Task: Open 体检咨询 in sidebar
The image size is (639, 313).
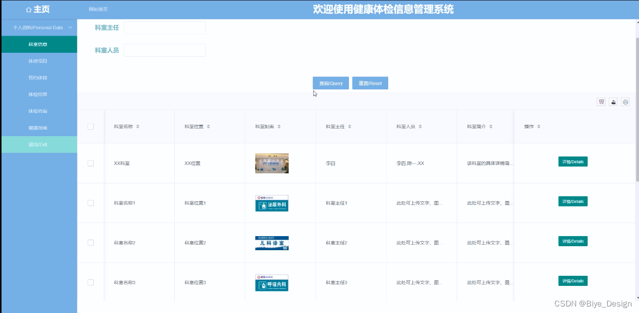Action: (39, 111)
